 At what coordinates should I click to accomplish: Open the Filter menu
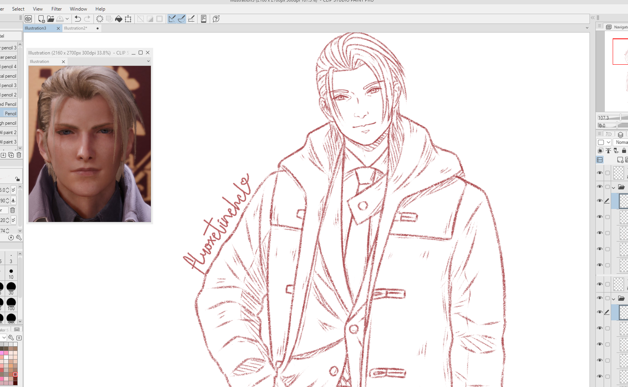tap(57, 9)
